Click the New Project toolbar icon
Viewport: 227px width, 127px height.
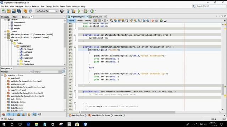point(9,11)
